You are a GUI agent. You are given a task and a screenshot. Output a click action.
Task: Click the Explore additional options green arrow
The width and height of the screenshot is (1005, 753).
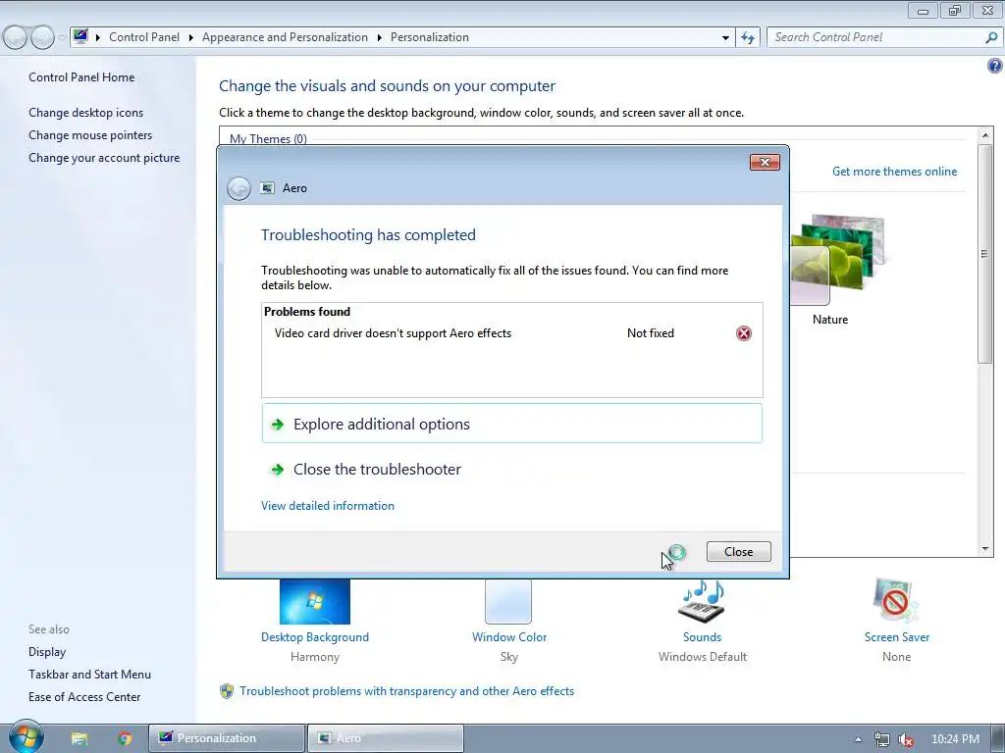[278, 425]
